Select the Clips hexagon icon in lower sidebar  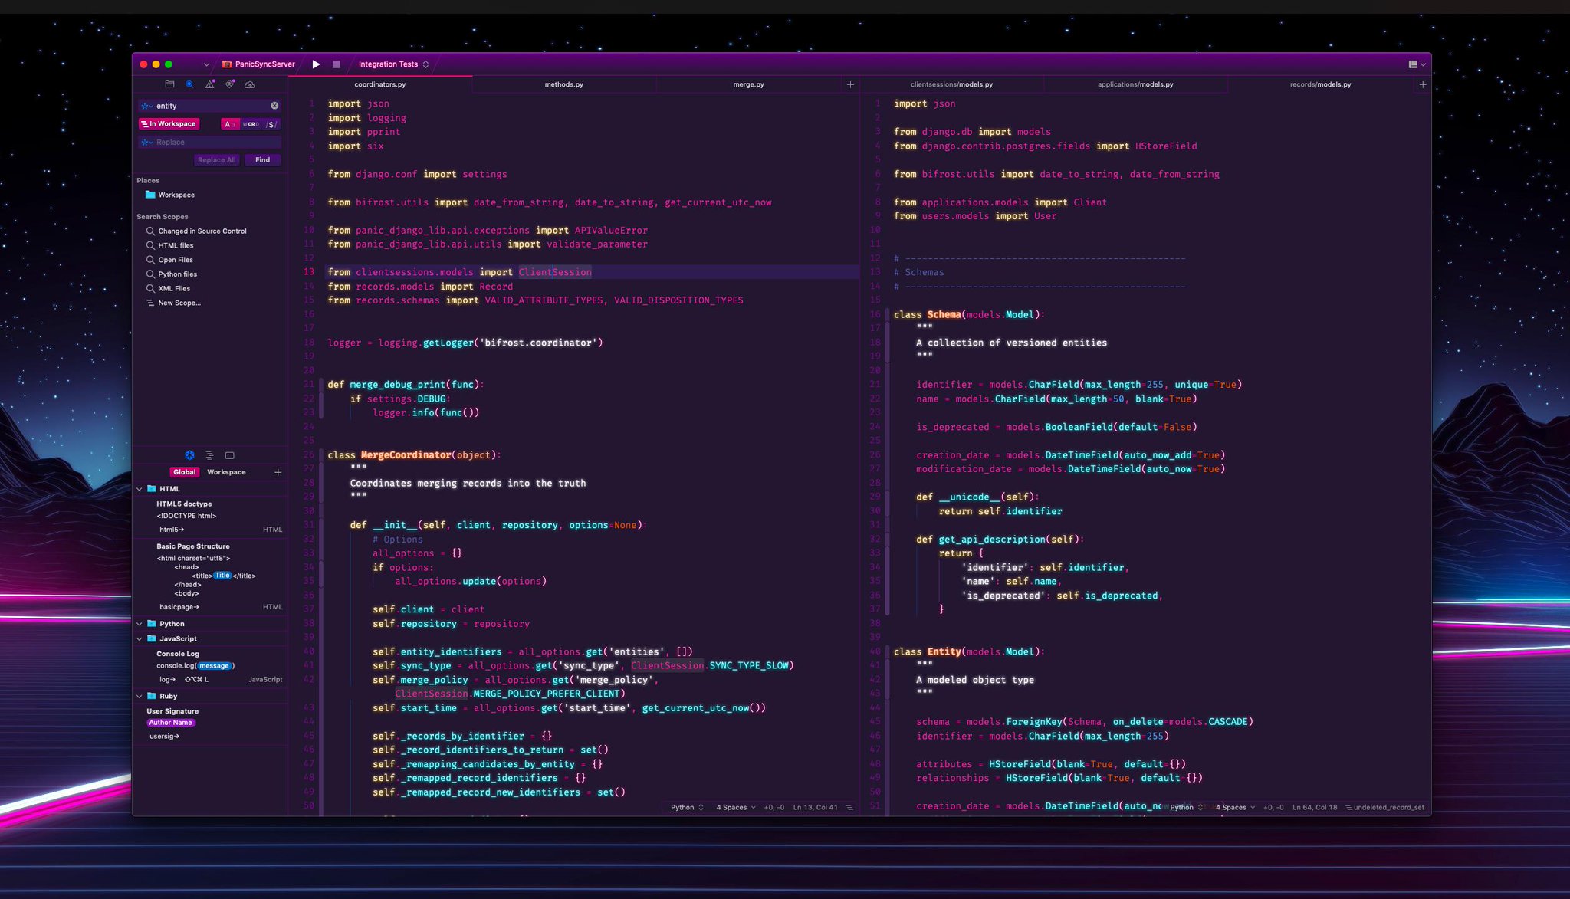(x=189, y=455)
